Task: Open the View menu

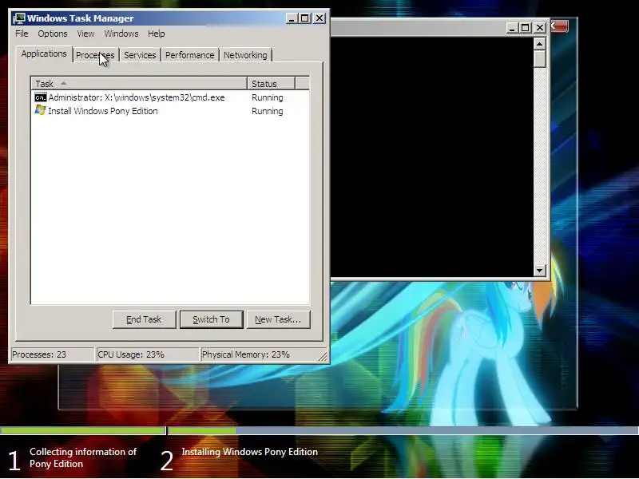Action: point(85,34)
